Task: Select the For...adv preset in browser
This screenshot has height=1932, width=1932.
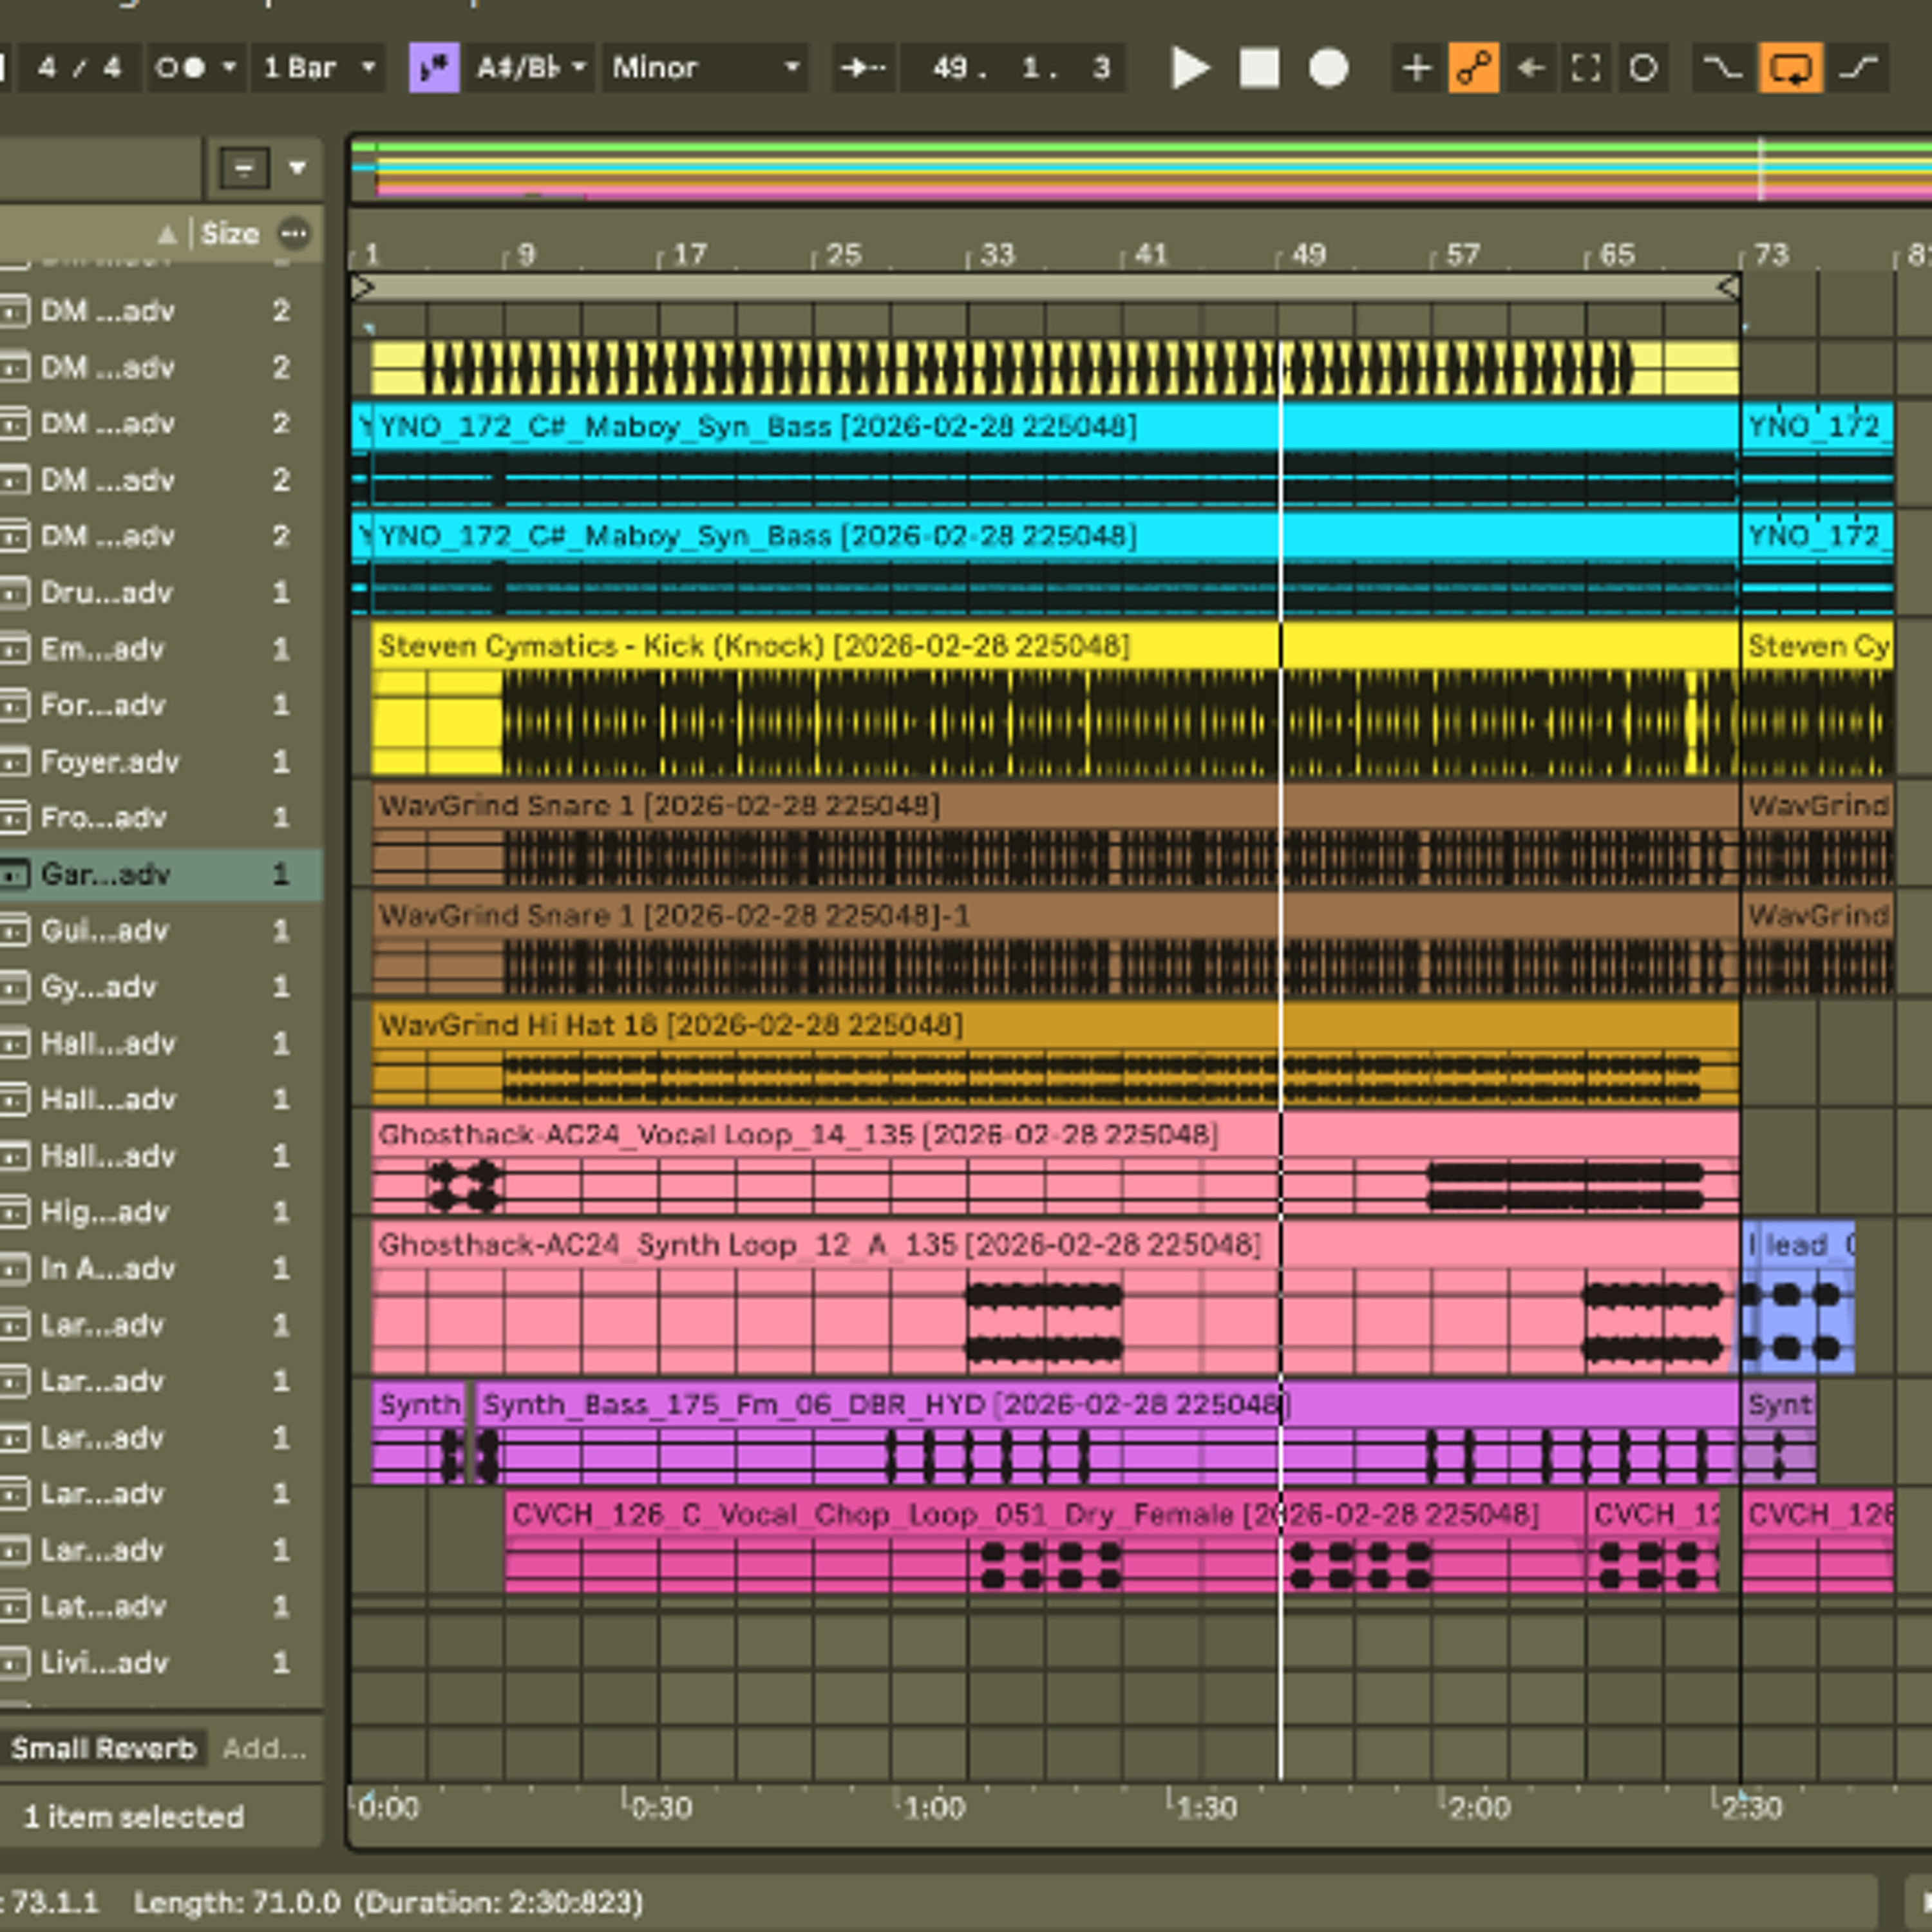Action: [160, 706]
